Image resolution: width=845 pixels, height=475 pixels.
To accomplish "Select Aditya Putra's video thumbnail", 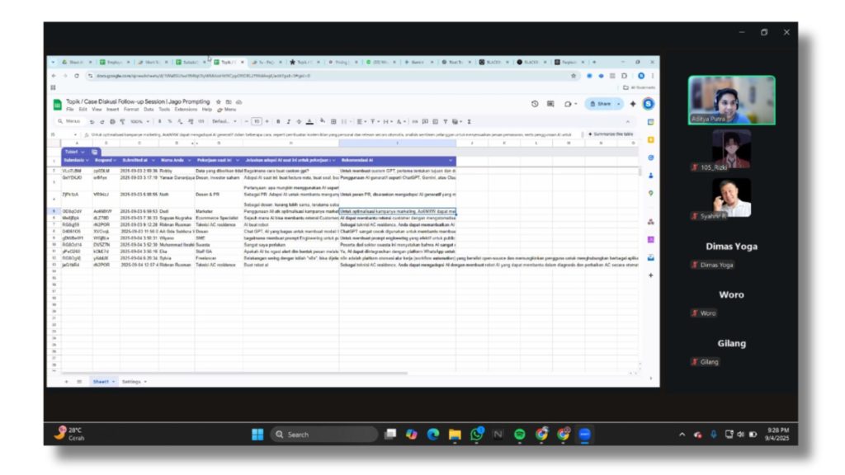I will (x=731, y=100).
